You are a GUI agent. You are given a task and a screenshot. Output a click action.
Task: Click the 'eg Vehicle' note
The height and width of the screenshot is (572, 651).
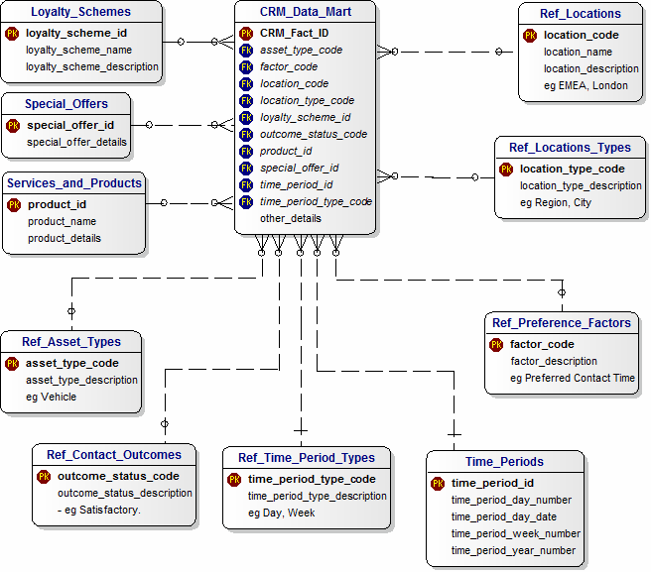(x=51, y=397)
